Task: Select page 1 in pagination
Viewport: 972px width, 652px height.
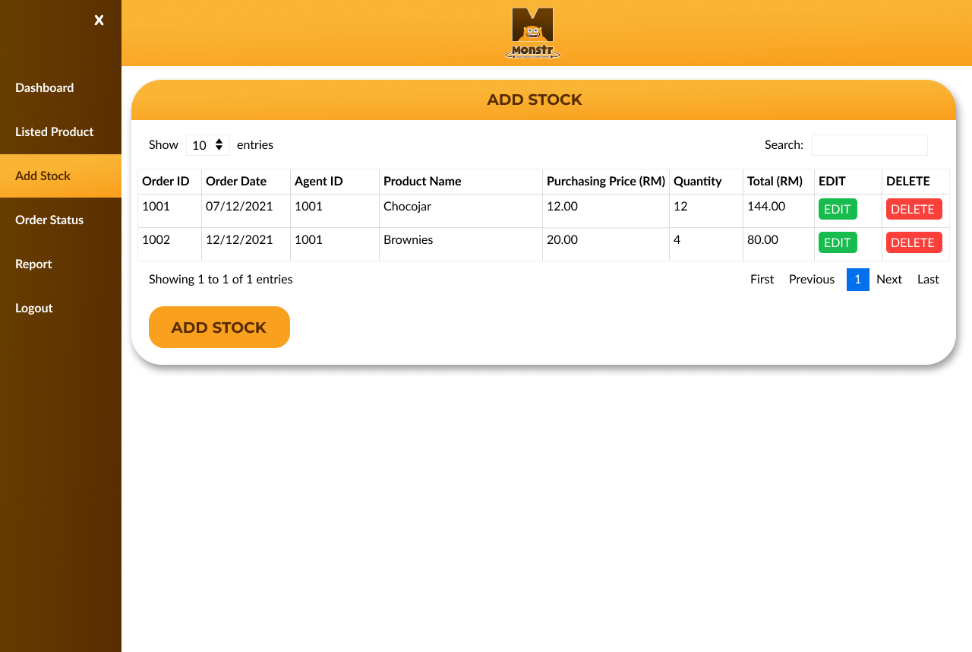Action: click(x=857, y=279)
